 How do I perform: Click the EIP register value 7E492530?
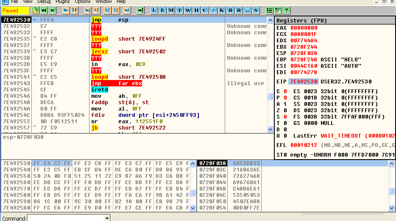303,82
